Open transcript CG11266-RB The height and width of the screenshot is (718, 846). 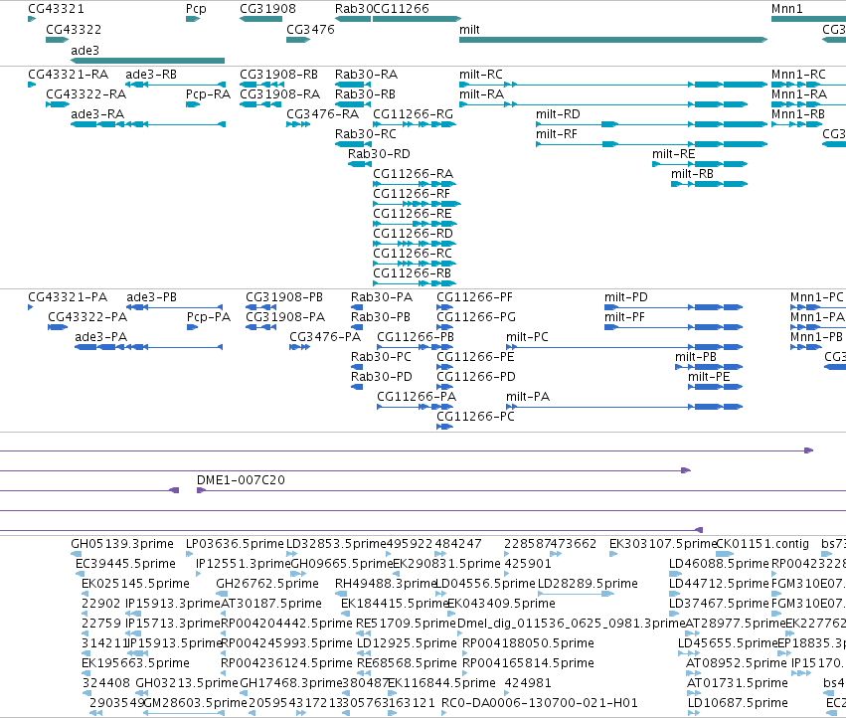click(x=413, y=273)
